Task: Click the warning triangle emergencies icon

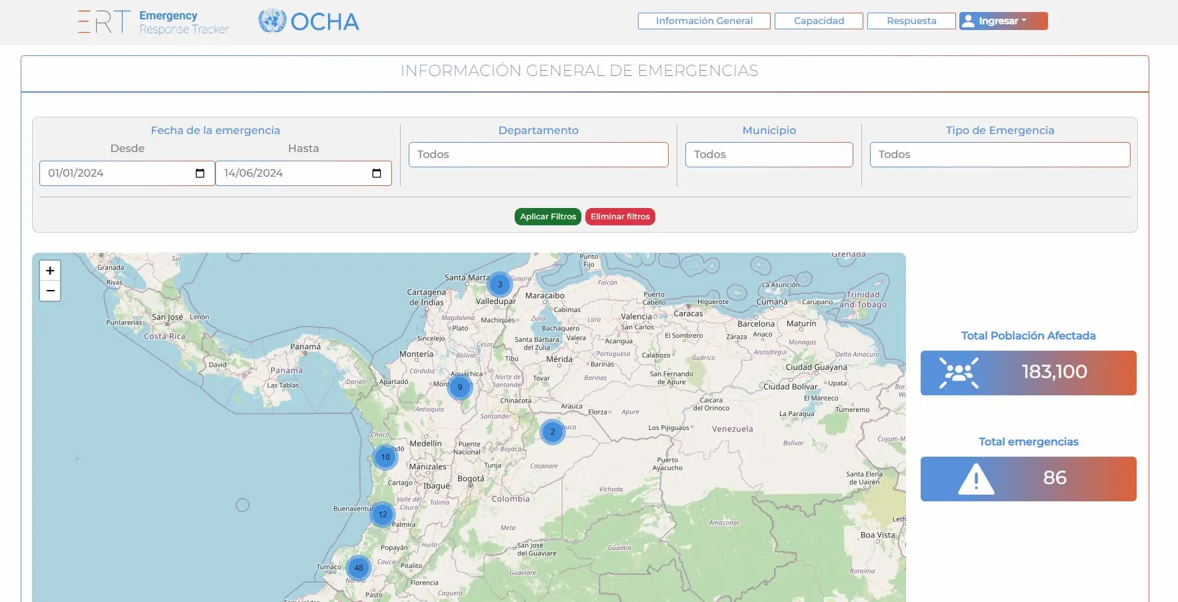Action: click(x=975, y=478)
